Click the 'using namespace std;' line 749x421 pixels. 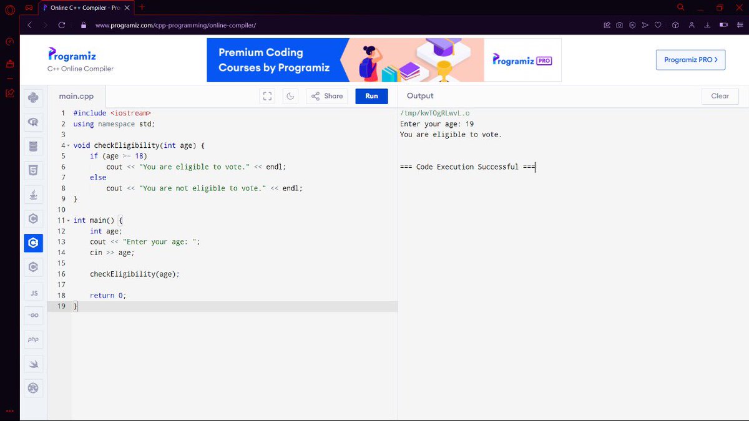point(114,123)
